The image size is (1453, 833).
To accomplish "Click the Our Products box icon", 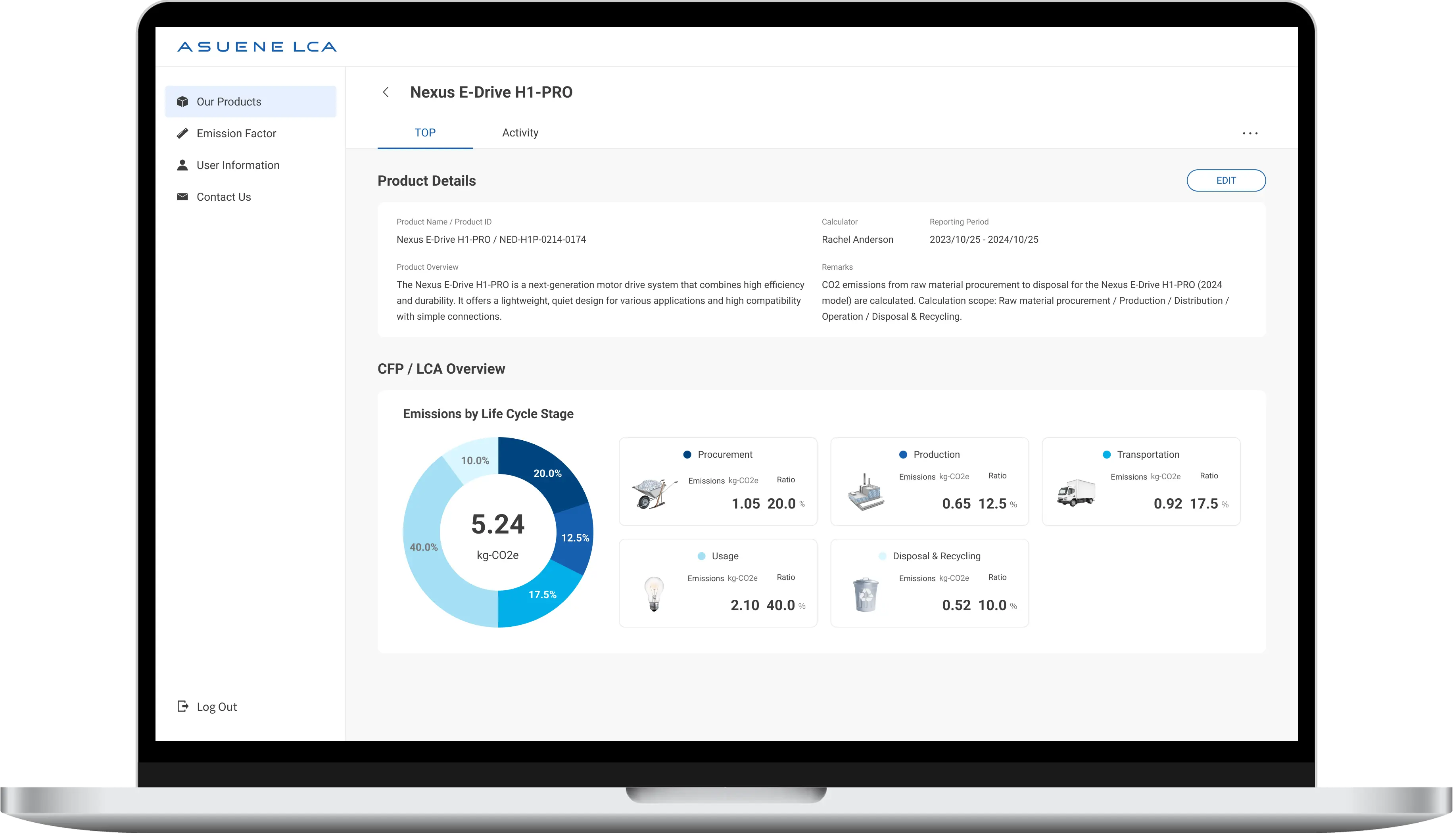I will (182, 102).
